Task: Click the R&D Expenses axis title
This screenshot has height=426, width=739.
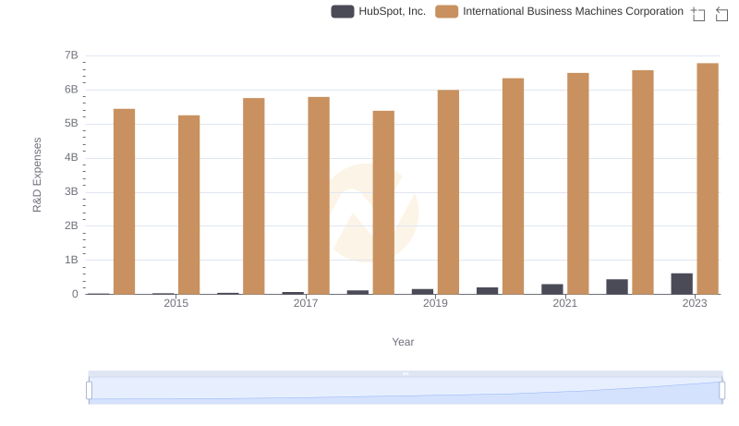Action: pyautogui.click(x=37, y=175)
